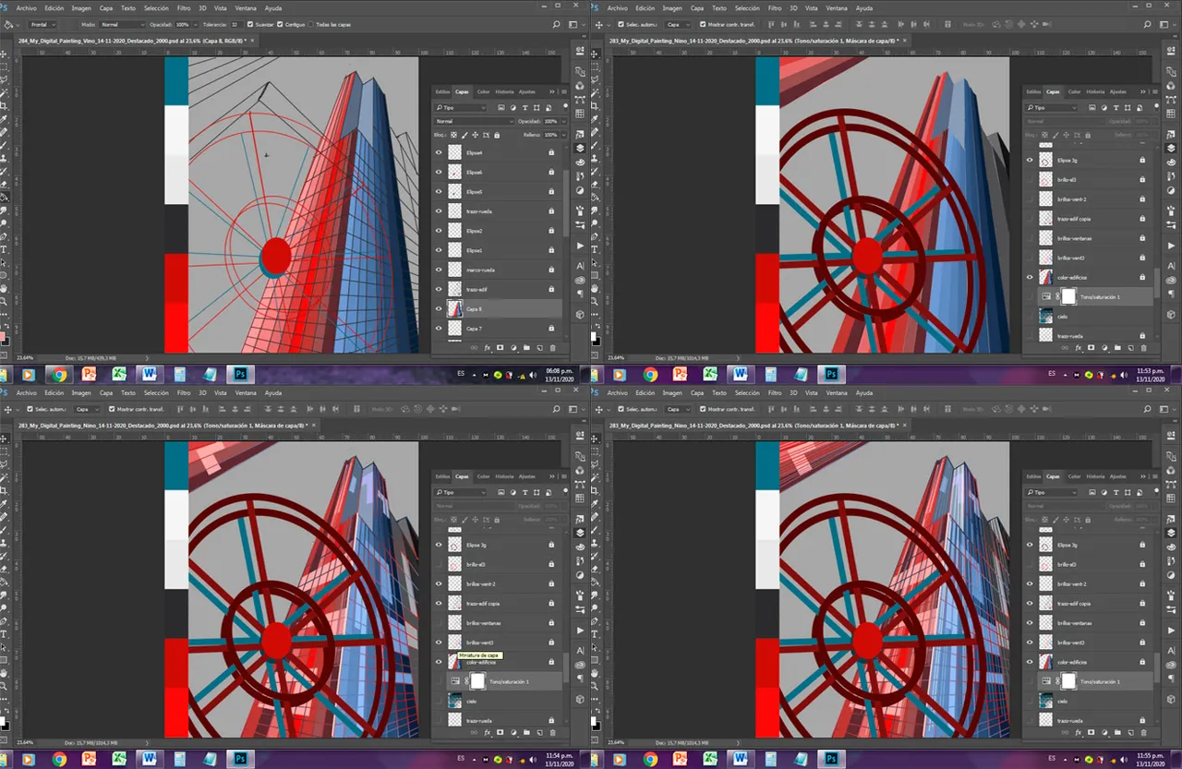This screenshot has height=769, width=1182.
Task: Open the Modo Normal dropdown in 06:08 p.m. window
Action: pyautogui.click(x=122, y=25)
